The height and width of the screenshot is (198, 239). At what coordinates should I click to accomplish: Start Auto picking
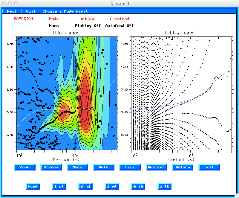(104, 167)
